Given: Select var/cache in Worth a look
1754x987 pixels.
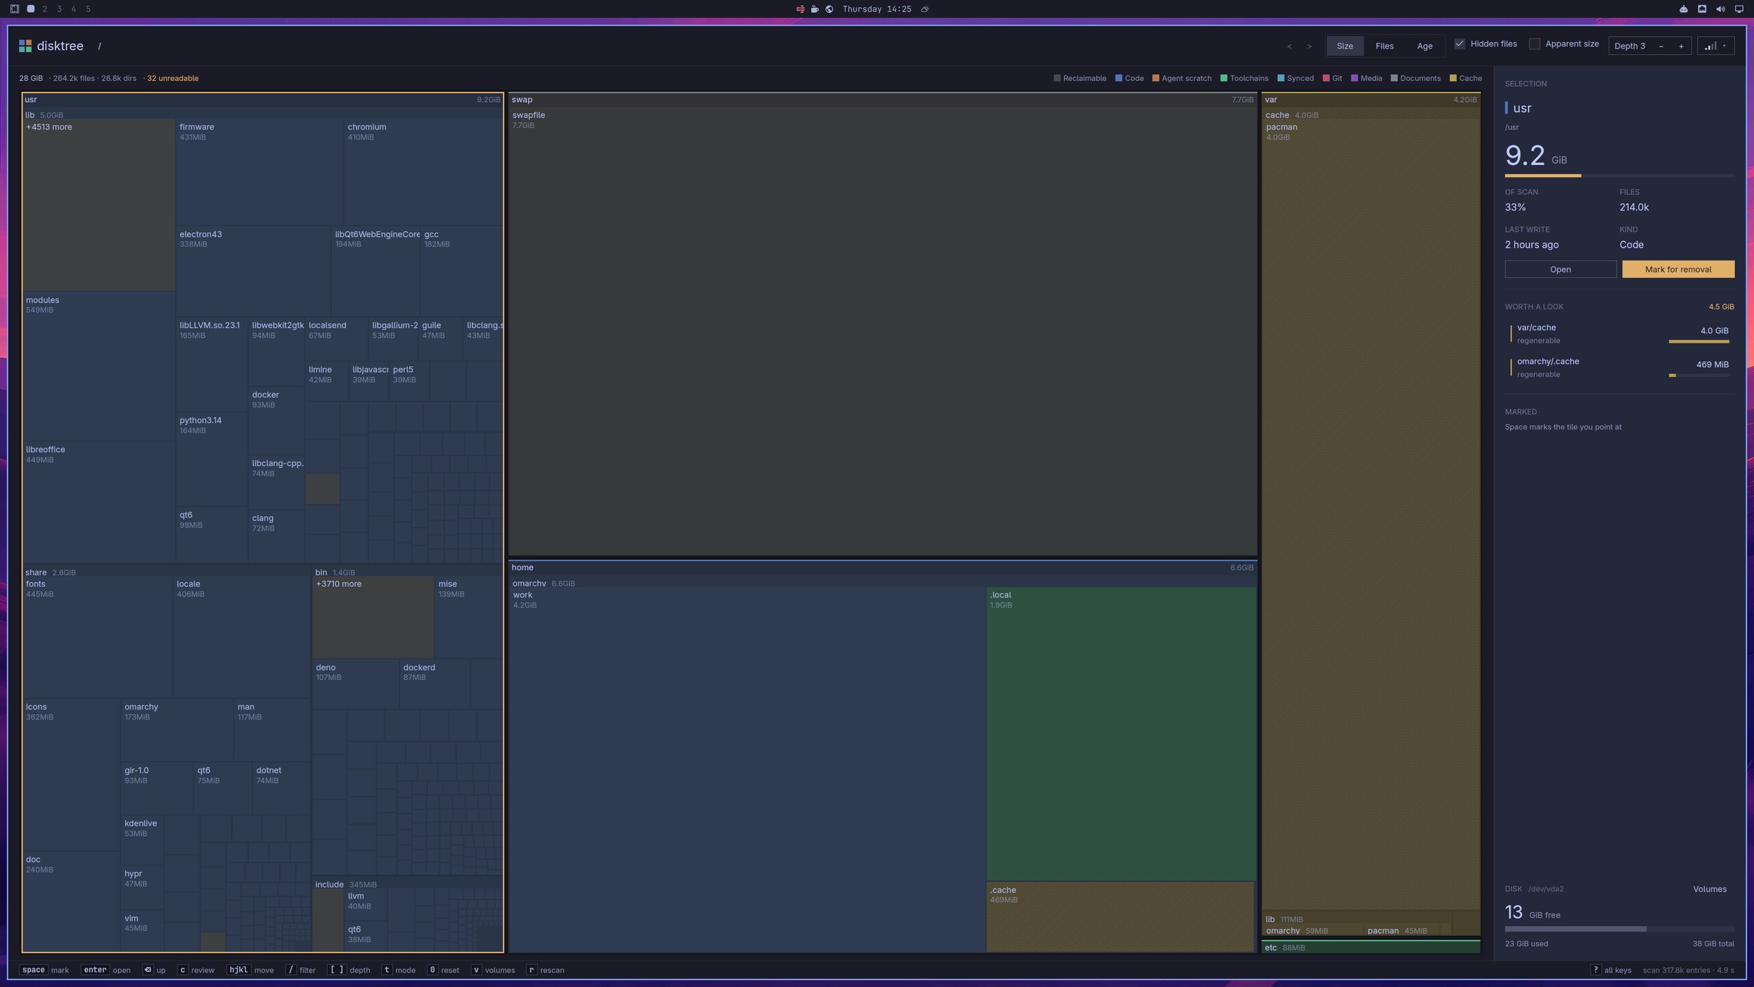Looking at the screenshot, I should click(x=1620, y=334).
